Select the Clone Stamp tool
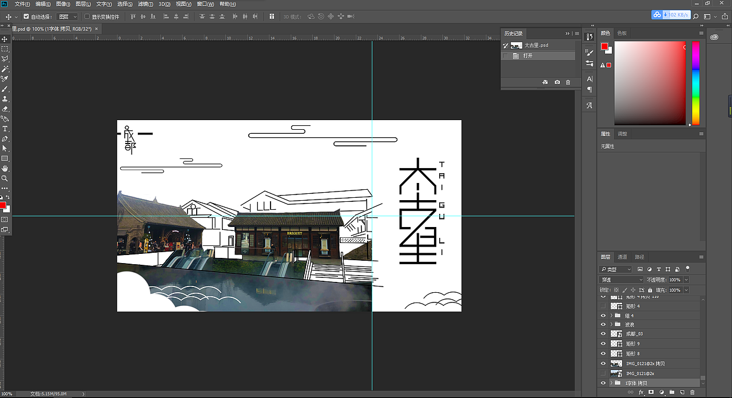732x398 pixels. click(x=5, y=98)
